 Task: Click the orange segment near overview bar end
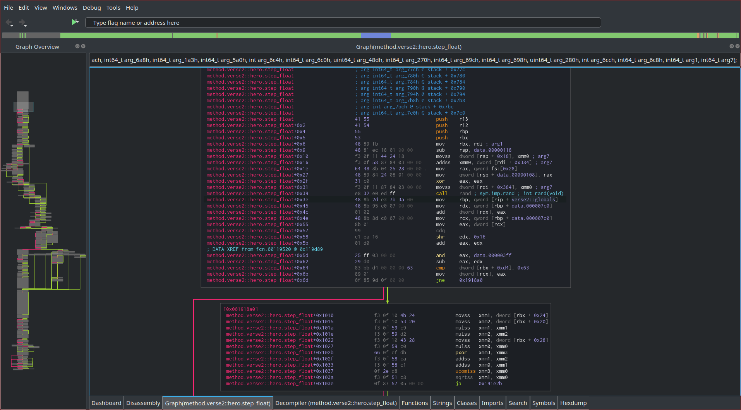pyautogui.click(x=698, y=35)
